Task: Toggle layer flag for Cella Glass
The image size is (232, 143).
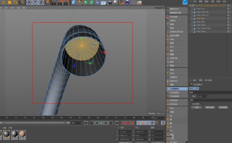Action: [x=228, y=32]
